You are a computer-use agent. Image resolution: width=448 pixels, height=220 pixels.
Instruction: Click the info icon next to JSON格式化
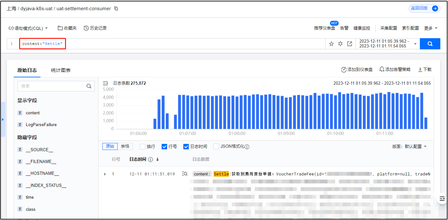click(247, 147)
